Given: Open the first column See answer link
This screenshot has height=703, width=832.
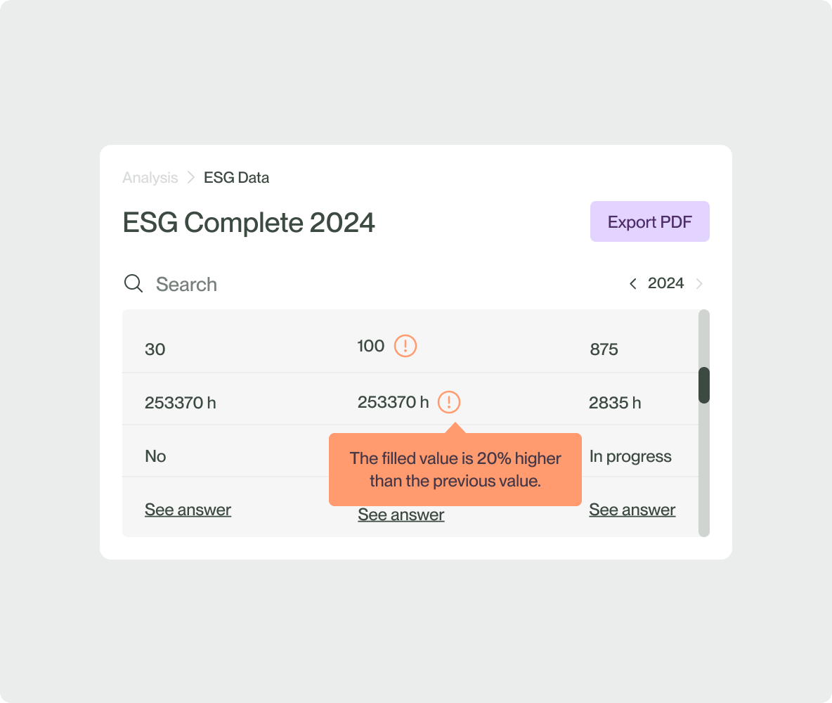Looking at the screenshot, I should click(x=188, y=510).
